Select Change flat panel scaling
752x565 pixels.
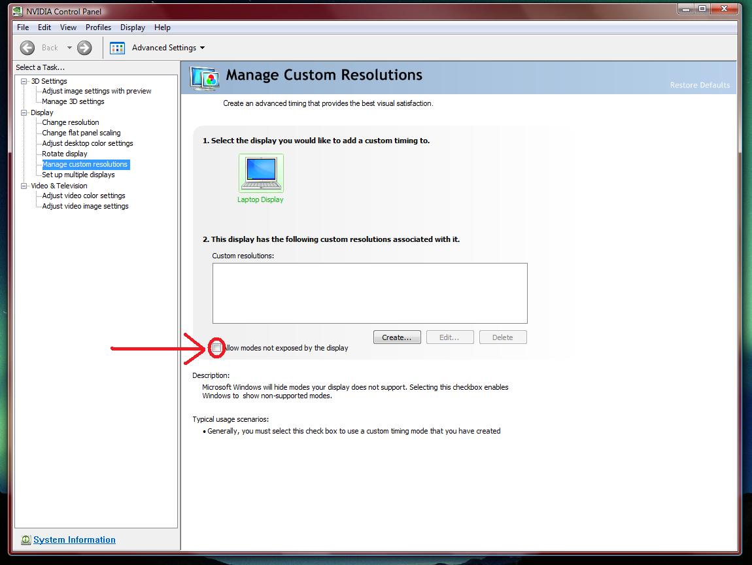81,133
